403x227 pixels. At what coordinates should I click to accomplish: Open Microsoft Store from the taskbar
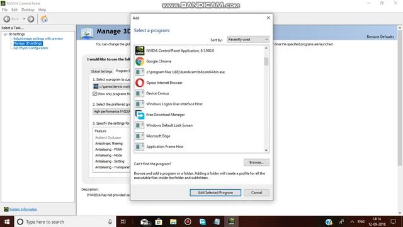(159, 221)
